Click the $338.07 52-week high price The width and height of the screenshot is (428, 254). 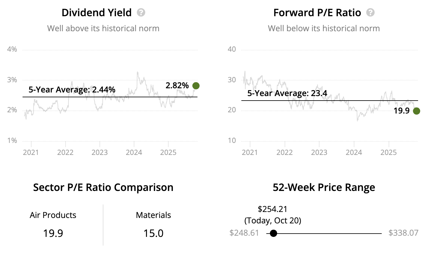point(403,233)
